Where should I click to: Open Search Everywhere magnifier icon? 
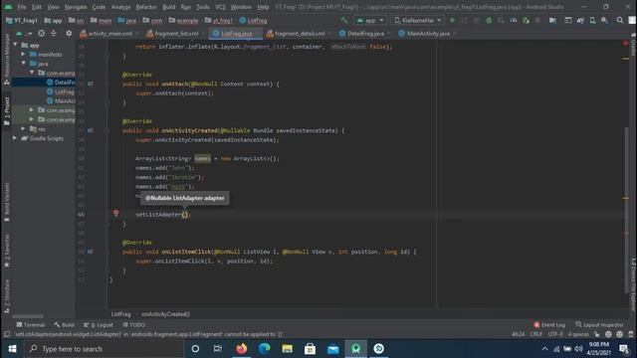coord(620,20)
